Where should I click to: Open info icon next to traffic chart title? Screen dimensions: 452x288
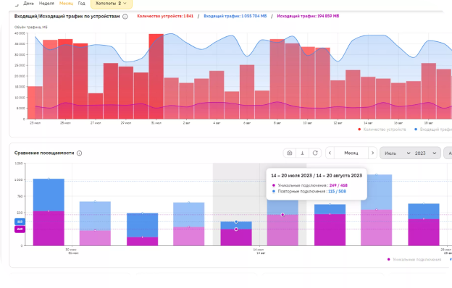tap(125, 17)
